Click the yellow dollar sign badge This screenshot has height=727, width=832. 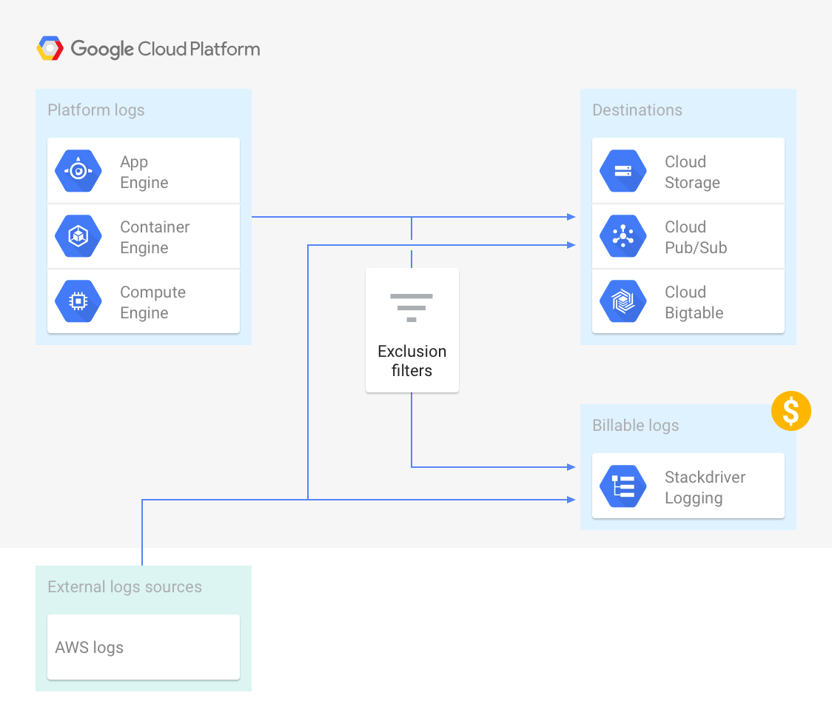tap(791, 411)
